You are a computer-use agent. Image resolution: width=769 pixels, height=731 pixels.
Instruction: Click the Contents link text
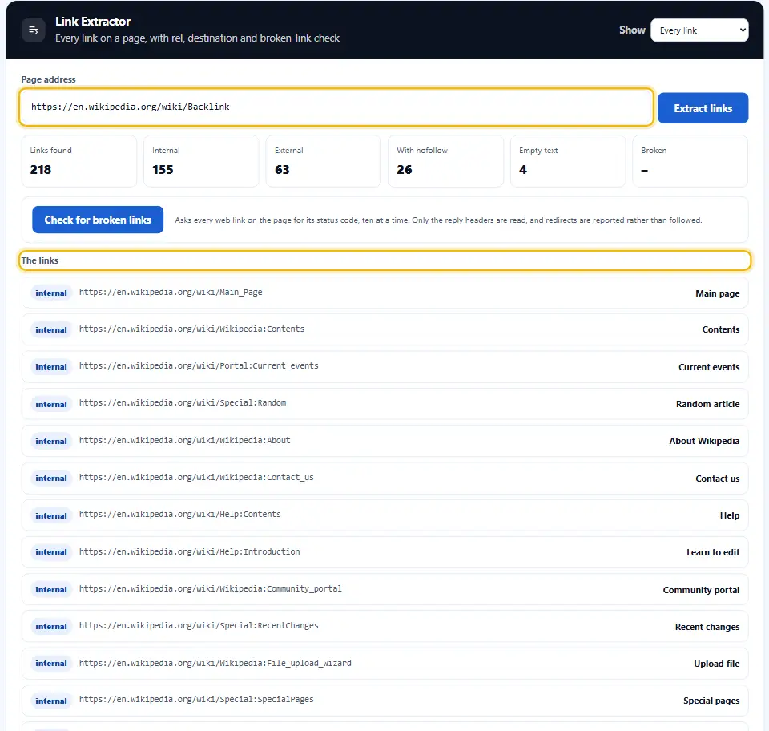pos(720,329)
